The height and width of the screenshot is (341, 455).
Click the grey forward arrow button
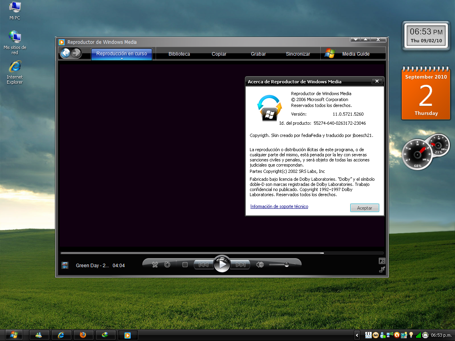click(76, 53)
